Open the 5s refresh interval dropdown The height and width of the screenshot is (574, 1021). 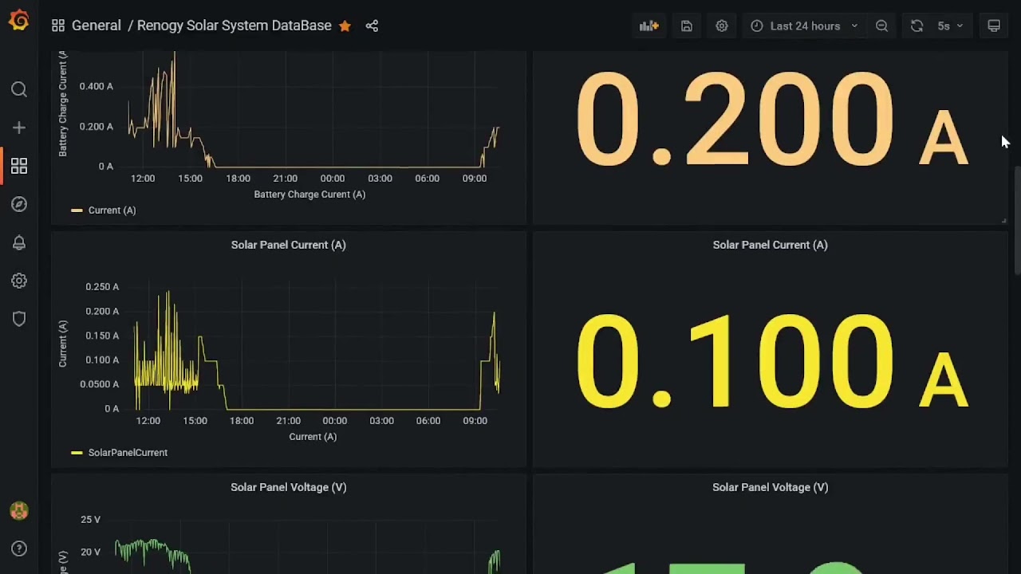tap(950, 26)
